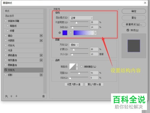Click the 抖动 value field showing 0

click(x=94, y=78)
